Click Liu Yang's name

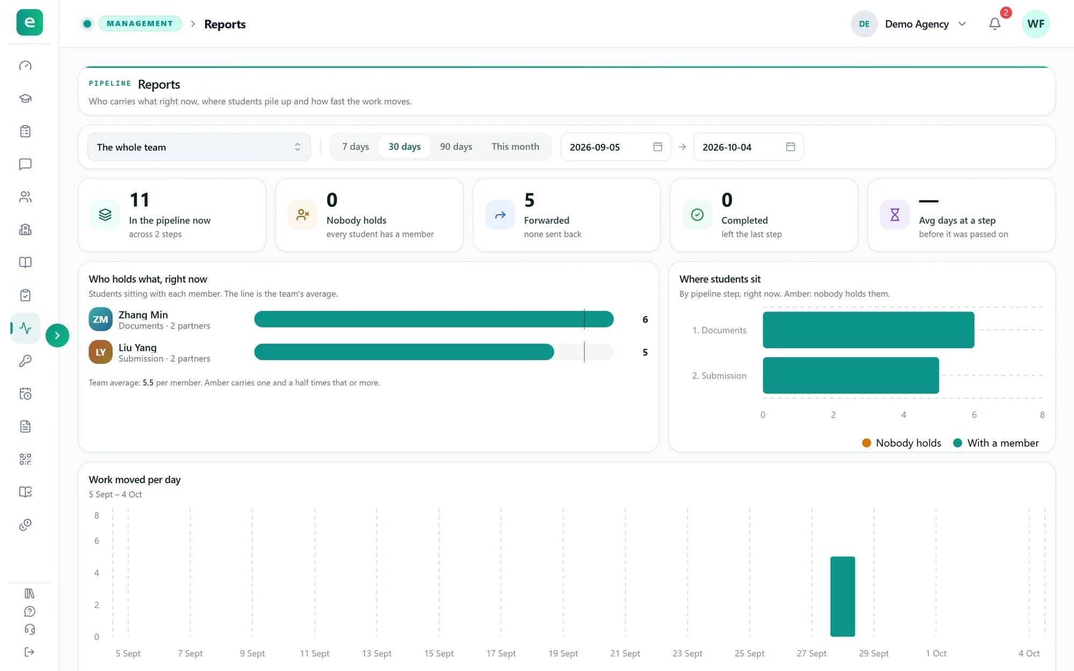coord(137,347)
